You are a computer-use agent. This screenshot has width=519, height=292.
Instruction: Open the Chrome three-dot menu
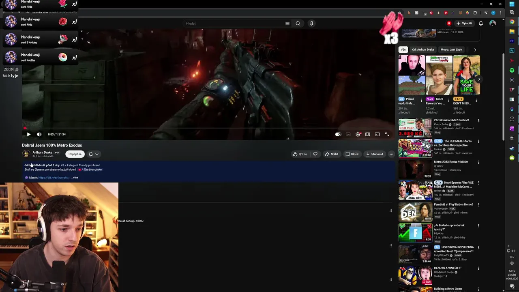tap(500, 13)
